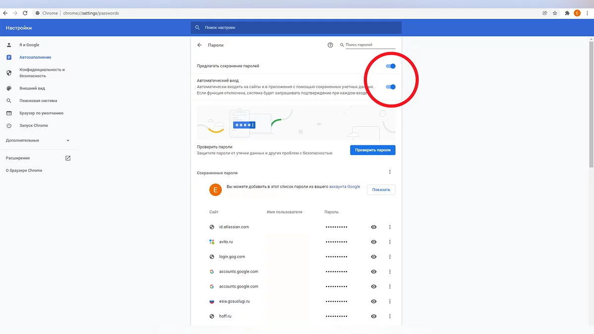Show password for hoff.ru
Screen dimensions: 594x334
tap(374, 316)
